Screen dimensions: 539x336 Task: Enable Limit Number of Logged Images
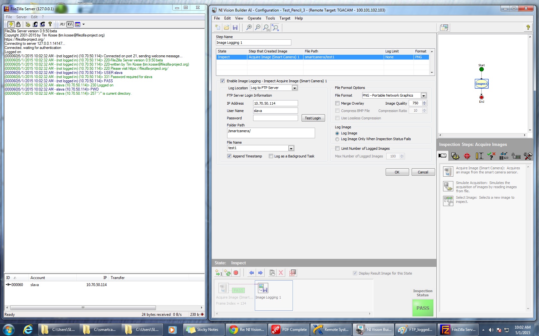click(x=337, y=148)
